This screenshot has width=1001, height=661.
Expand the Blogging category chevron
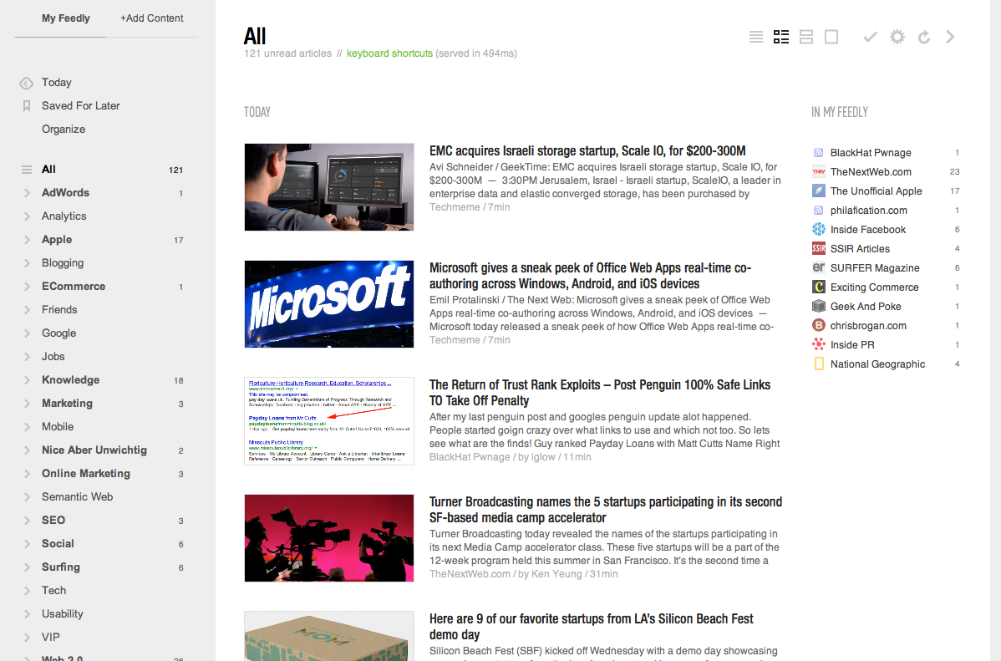(x=27, y=263)
